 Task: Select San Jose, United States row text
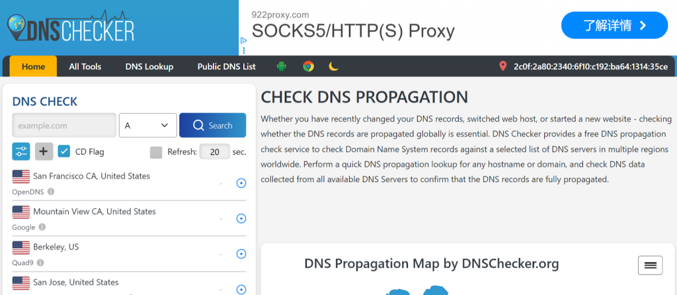76,282
